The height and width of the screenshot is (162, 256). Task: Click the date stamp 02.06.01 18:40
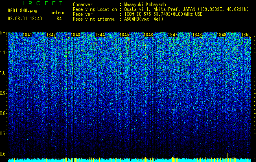25,19
